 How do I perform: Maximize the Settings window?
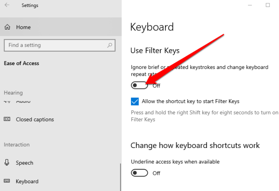[x=268, y=5]
